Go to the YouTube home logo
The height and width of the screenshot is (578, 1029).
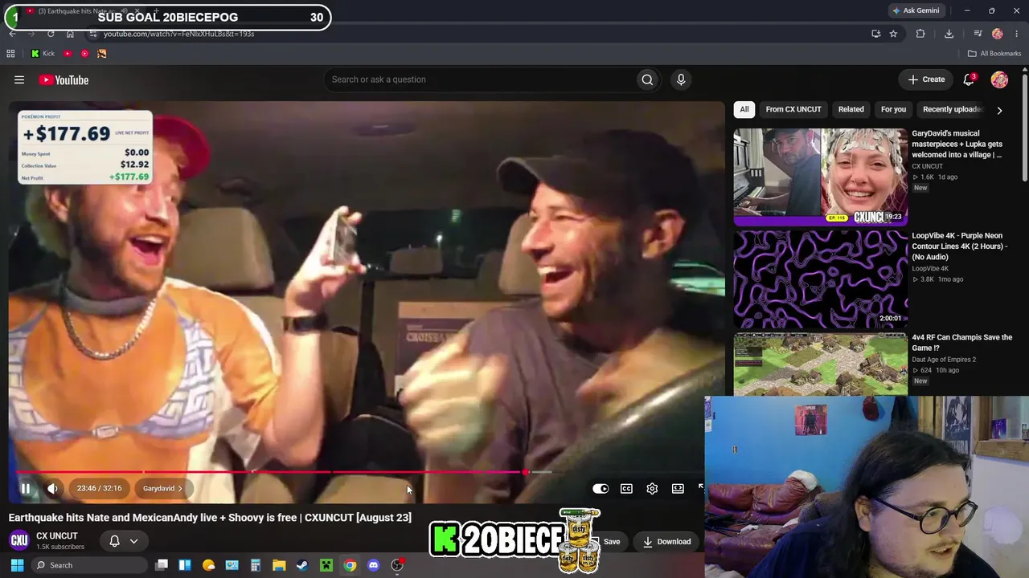coord(64,79)
